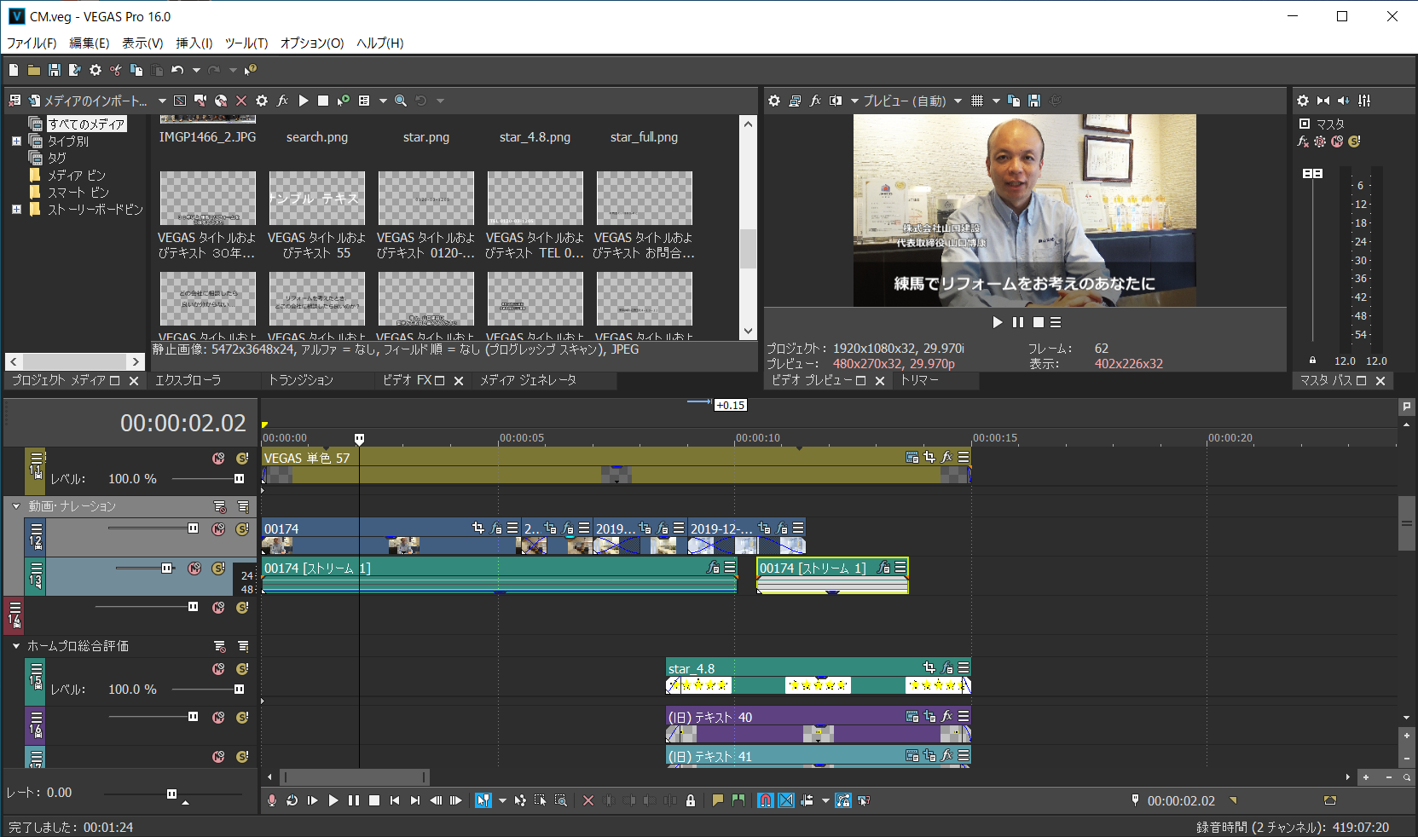Screen dimensions: 1418x837
Task: Switch to the トリマー tab
Action: [919, 380]
